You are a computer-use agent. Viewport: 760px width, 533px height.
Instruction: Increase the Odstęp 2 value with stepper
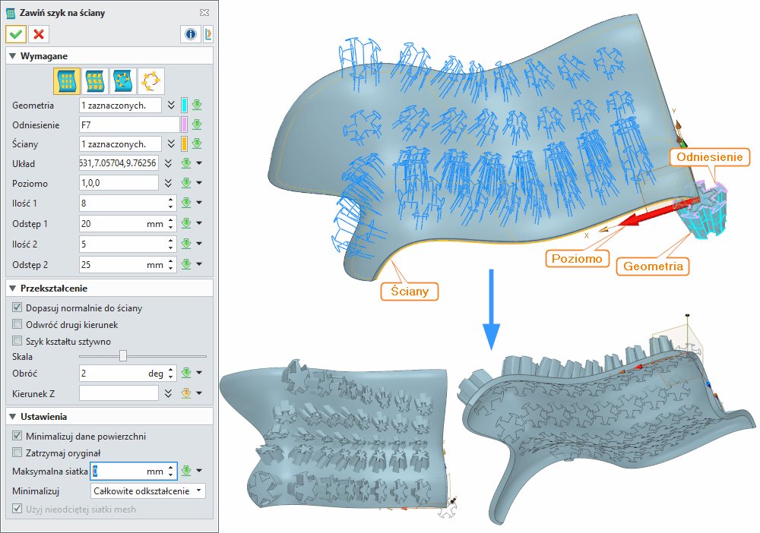point(171,261)
